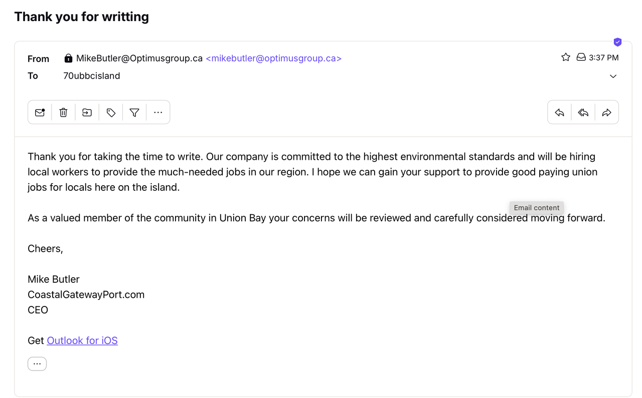The height and width of the screenshot is (398, 642).
Task: Show trimmed content below the signature
Action: (x=37, y=364)
